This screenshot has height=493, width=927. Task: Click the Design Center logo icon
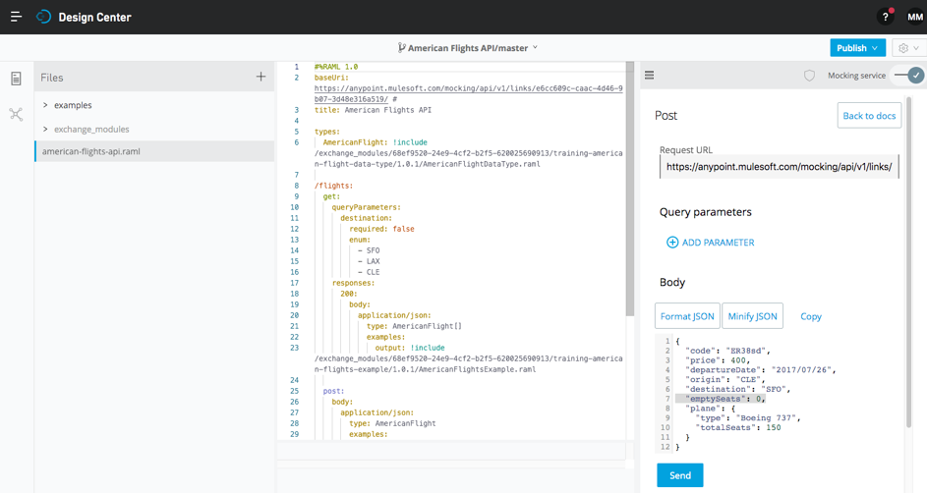(x=44, y=17)
